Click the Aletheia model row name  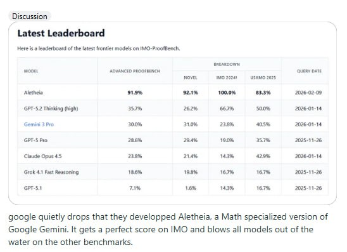click(x=34, y=93)
